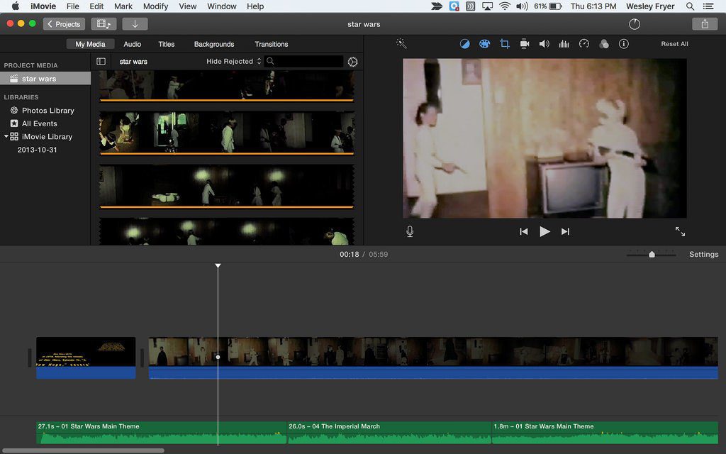Screen dimensions: 726x454
Task: Click the Reset All button
Action: (x=674, y=44)
